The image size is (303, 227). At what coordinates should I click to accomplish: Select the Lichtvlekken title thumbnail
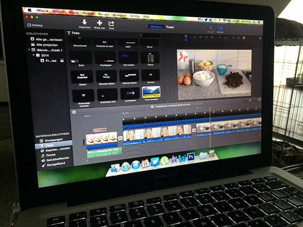[130, 94]
